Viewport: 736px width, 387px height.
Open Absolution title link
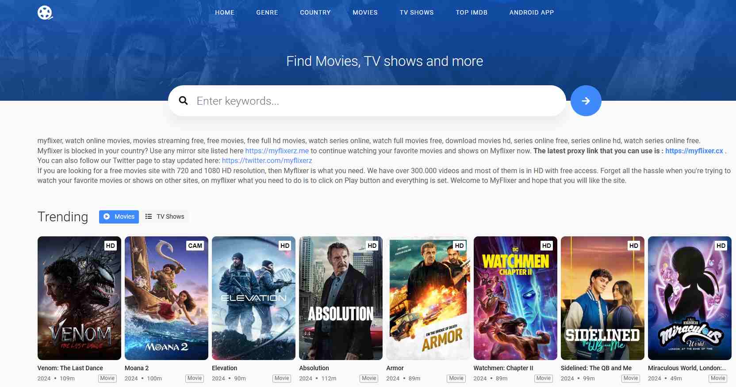coord(314,368)
